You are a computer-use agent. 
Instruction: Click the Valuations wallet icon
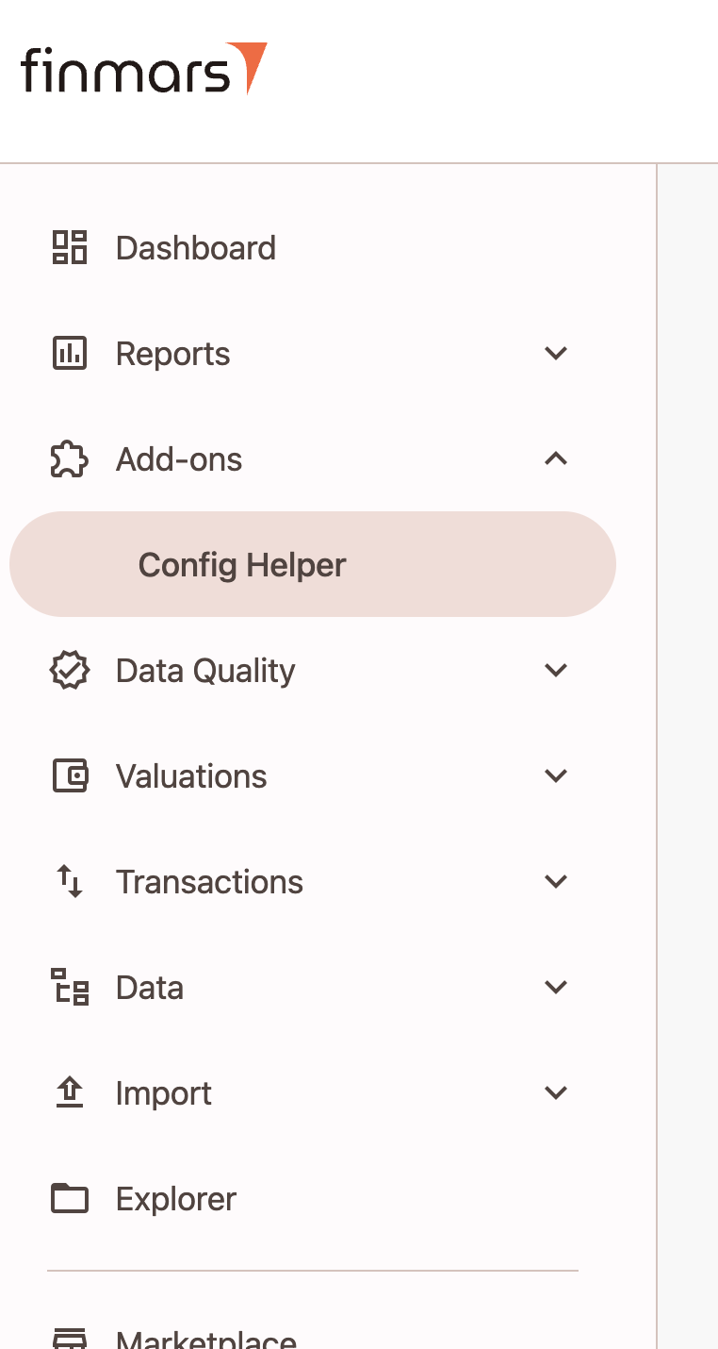pyautogui.click(x=69, y=776)
